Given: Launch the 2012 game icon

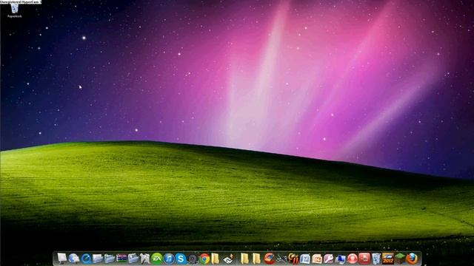Looking at the screenshot, I should point(388,259).
